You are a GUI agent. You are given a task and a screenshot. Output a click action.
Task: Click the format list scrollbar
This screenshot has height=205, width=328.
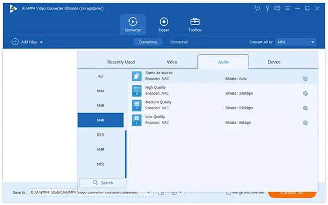(126, 154)
